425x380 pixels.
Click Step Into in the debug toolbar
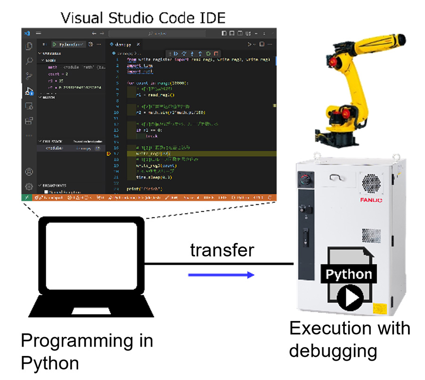(x=192, y=54)
